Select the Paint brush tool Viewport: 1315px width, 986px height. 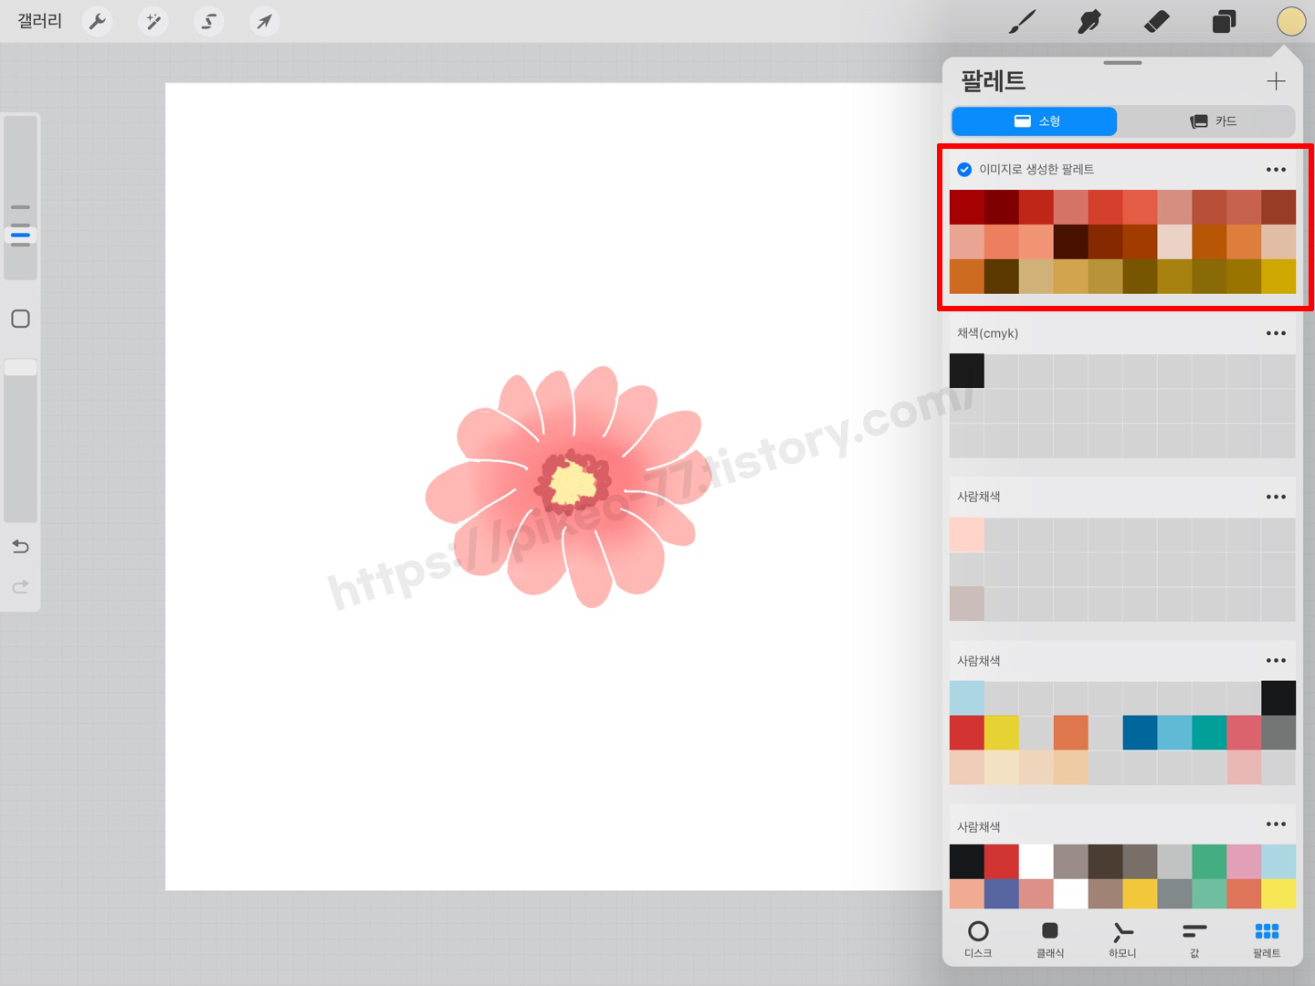[x=1022, y=21]
